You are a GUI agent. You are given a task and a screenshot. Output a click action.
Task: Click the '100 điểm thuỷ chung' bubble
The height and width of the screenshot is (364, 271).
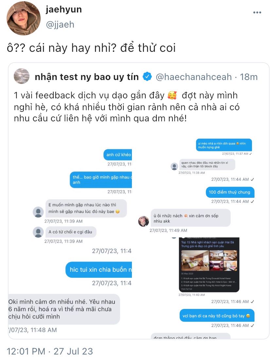click(x=230, y=192)
